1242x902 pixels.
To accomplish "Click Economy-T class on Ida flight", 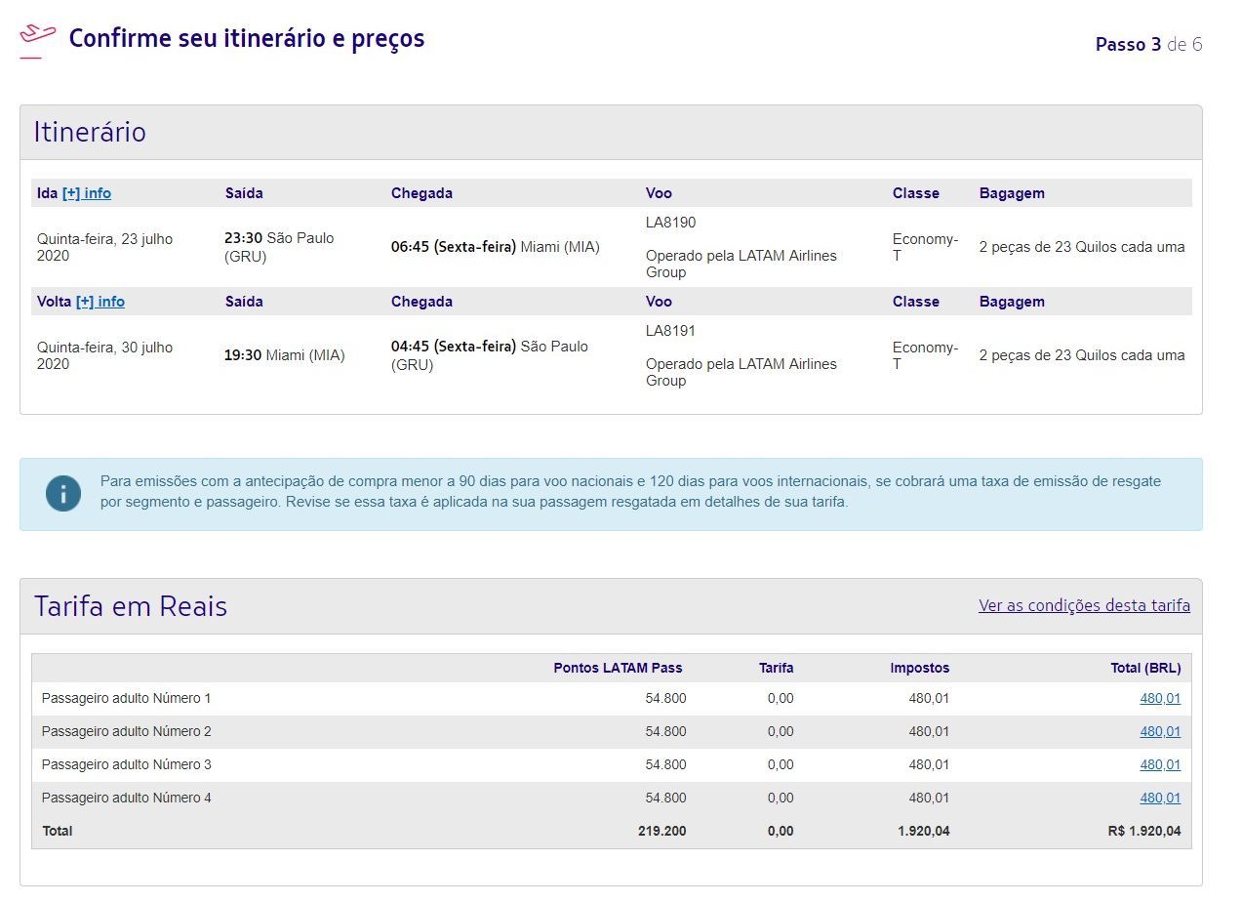I will pos(925,247).
